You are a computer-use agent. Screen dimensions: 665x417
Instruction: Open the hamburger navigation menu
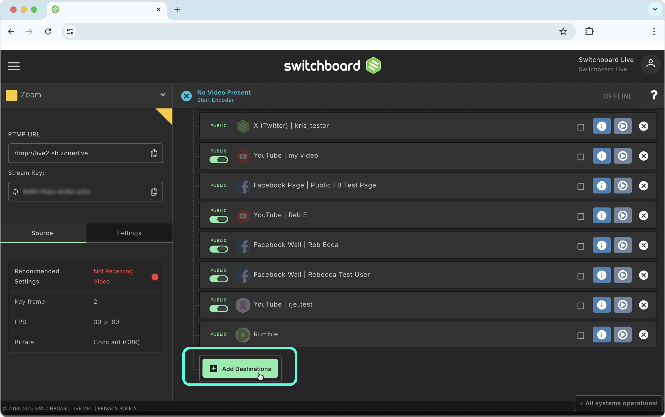tap(14, 66)
